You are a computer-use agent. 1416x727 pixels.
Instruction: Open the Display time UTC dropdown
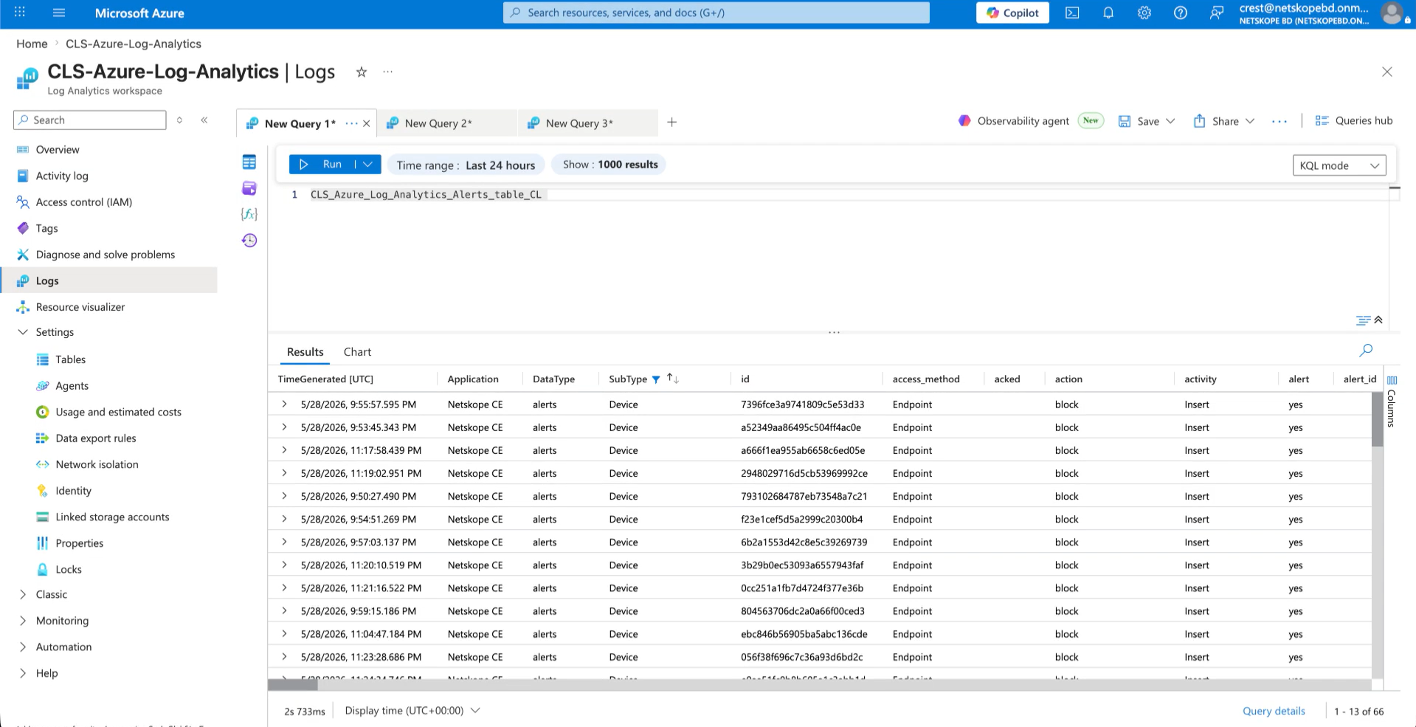(x=412, y=710)
